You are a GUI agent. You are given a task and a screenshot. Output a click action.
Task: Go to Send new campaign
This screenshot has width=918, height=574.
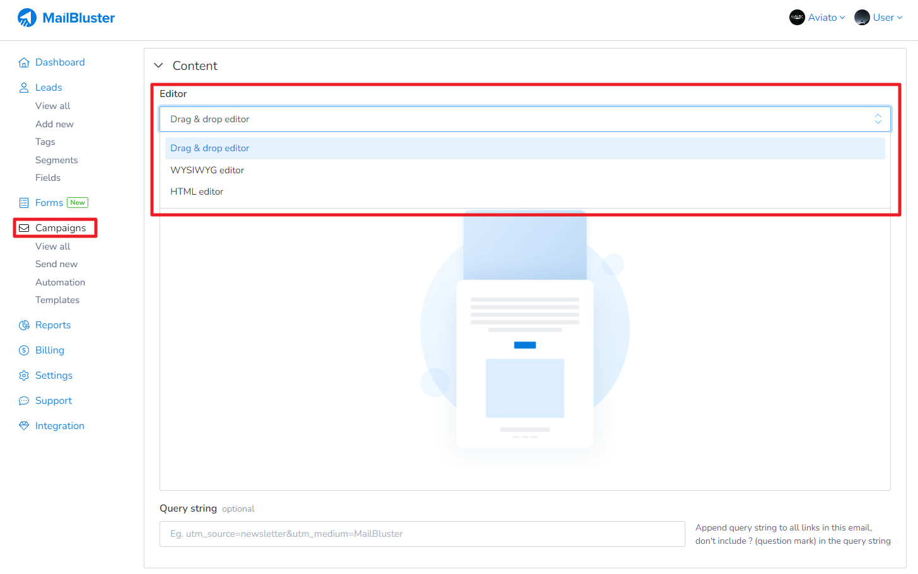click(57, 264)
